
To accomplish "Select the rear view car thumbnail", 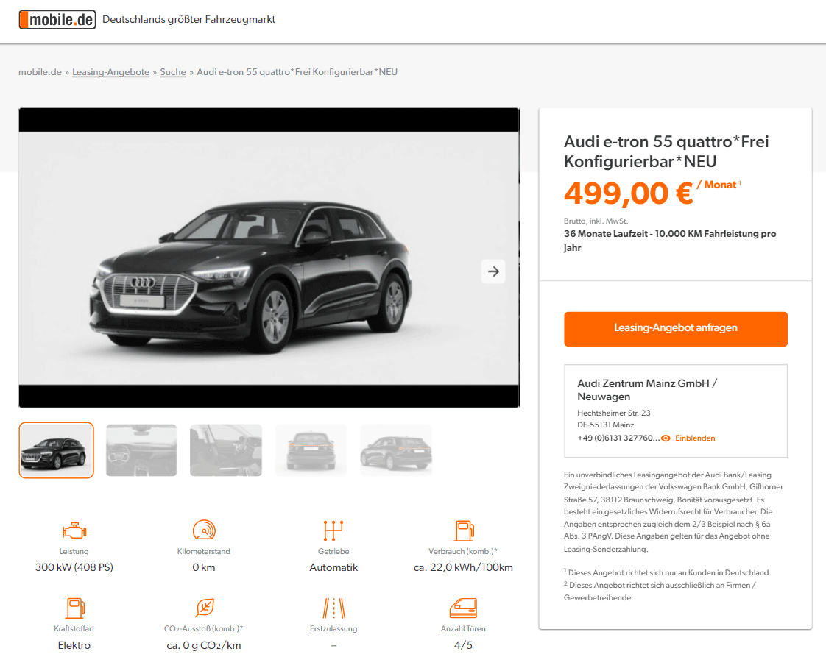I will click(x=311, y=450).
